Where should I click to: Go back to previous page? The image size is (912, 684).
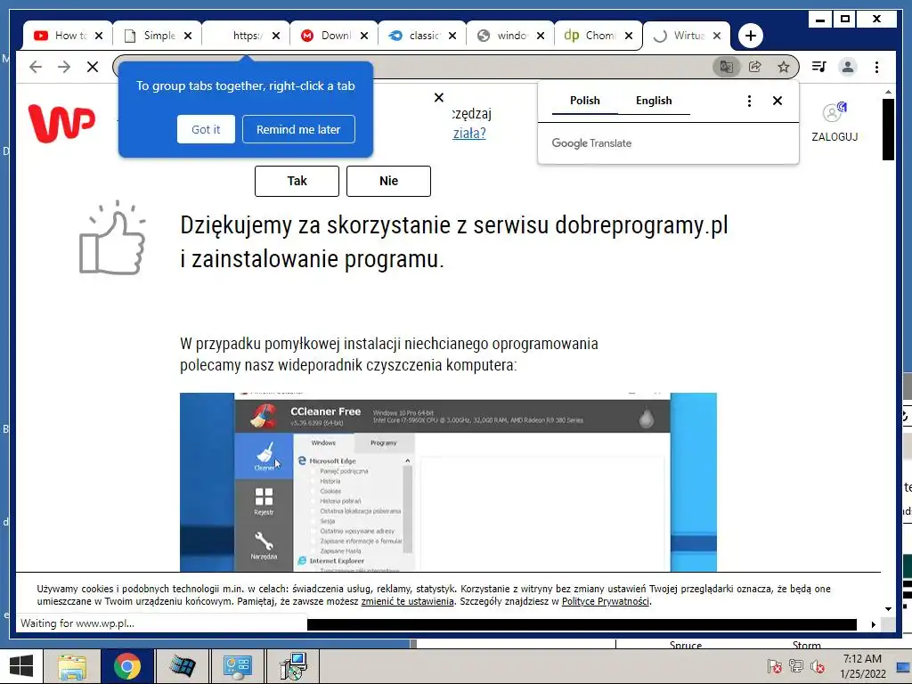point(36,67)
